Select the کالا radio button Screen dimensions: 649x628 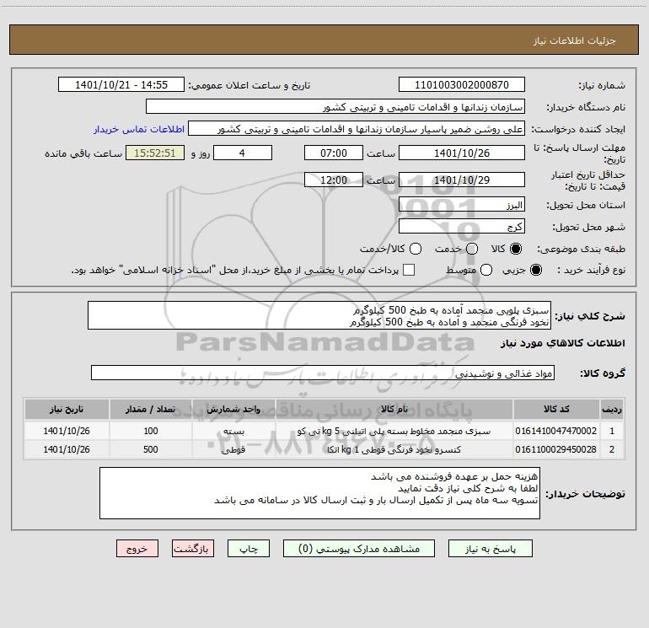click(516, 249)
